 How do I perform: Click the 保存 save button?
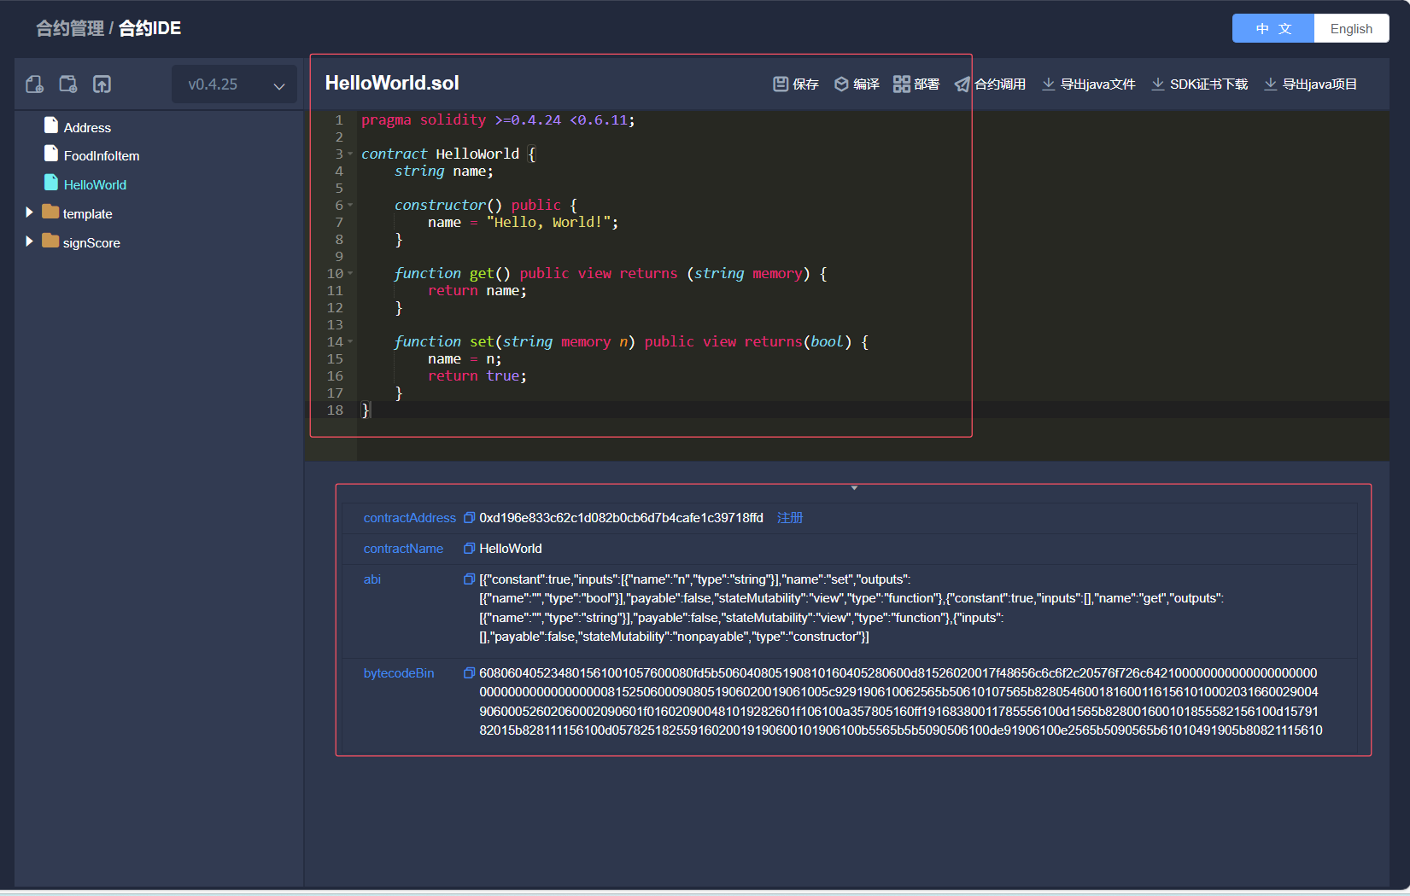pos(796,84)
